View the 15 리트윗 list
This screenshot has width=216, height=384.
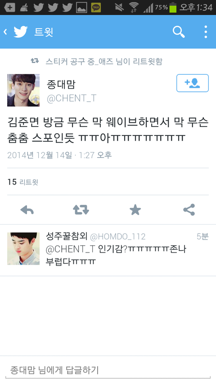[23, 182]
